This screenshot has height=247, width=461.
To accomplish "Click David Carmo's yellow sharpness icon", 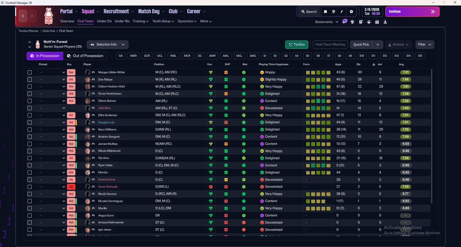I will [226, 180].
